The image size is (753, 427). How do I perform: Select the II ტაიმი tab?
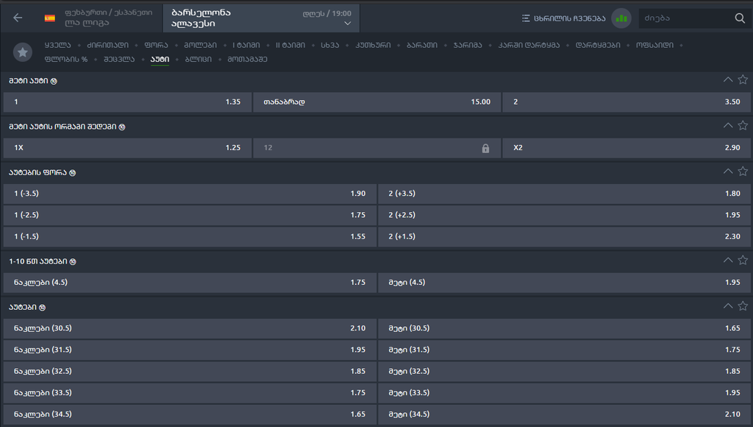[x=290, y=45]
